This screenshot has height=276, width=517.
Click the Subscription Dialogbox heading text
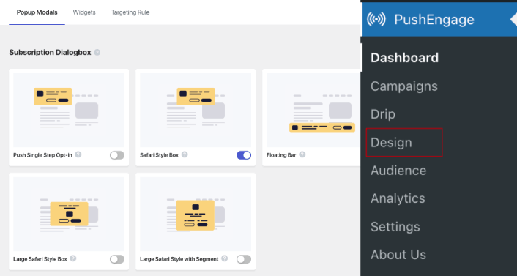pos(50,53)
